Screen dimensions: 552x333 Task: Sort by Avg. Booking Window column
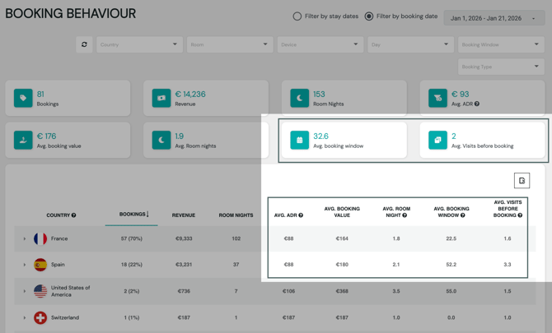[451, 212]
